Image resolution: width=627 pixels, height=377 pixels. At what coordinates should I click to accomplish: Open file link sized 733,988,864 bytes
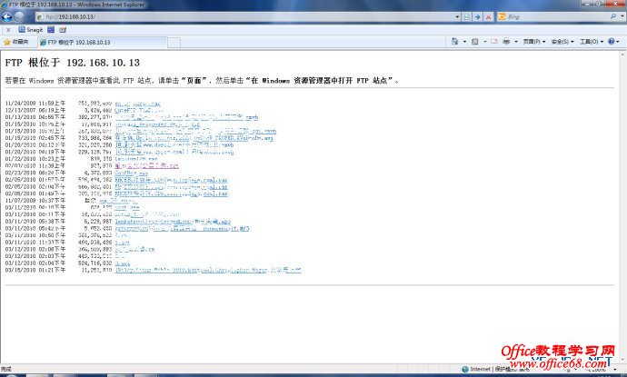pos(194,138)
